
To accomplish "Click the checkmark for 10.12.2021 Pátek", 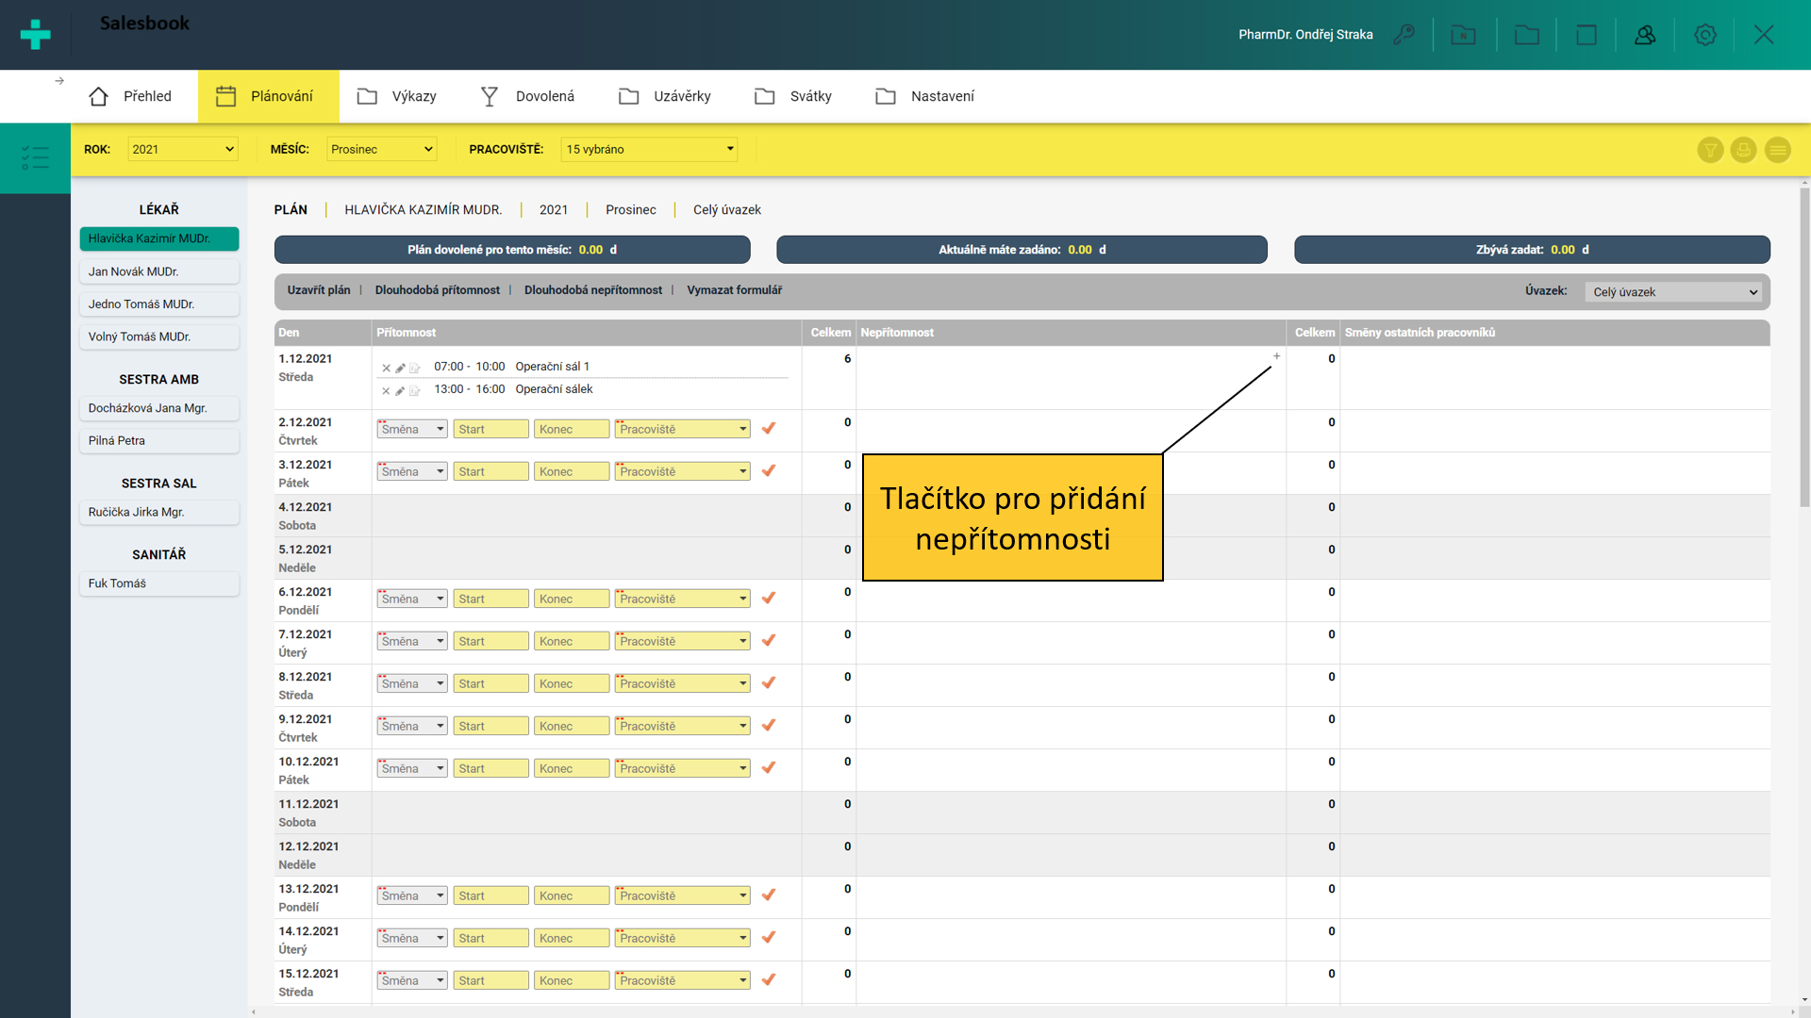I will 769,767.
